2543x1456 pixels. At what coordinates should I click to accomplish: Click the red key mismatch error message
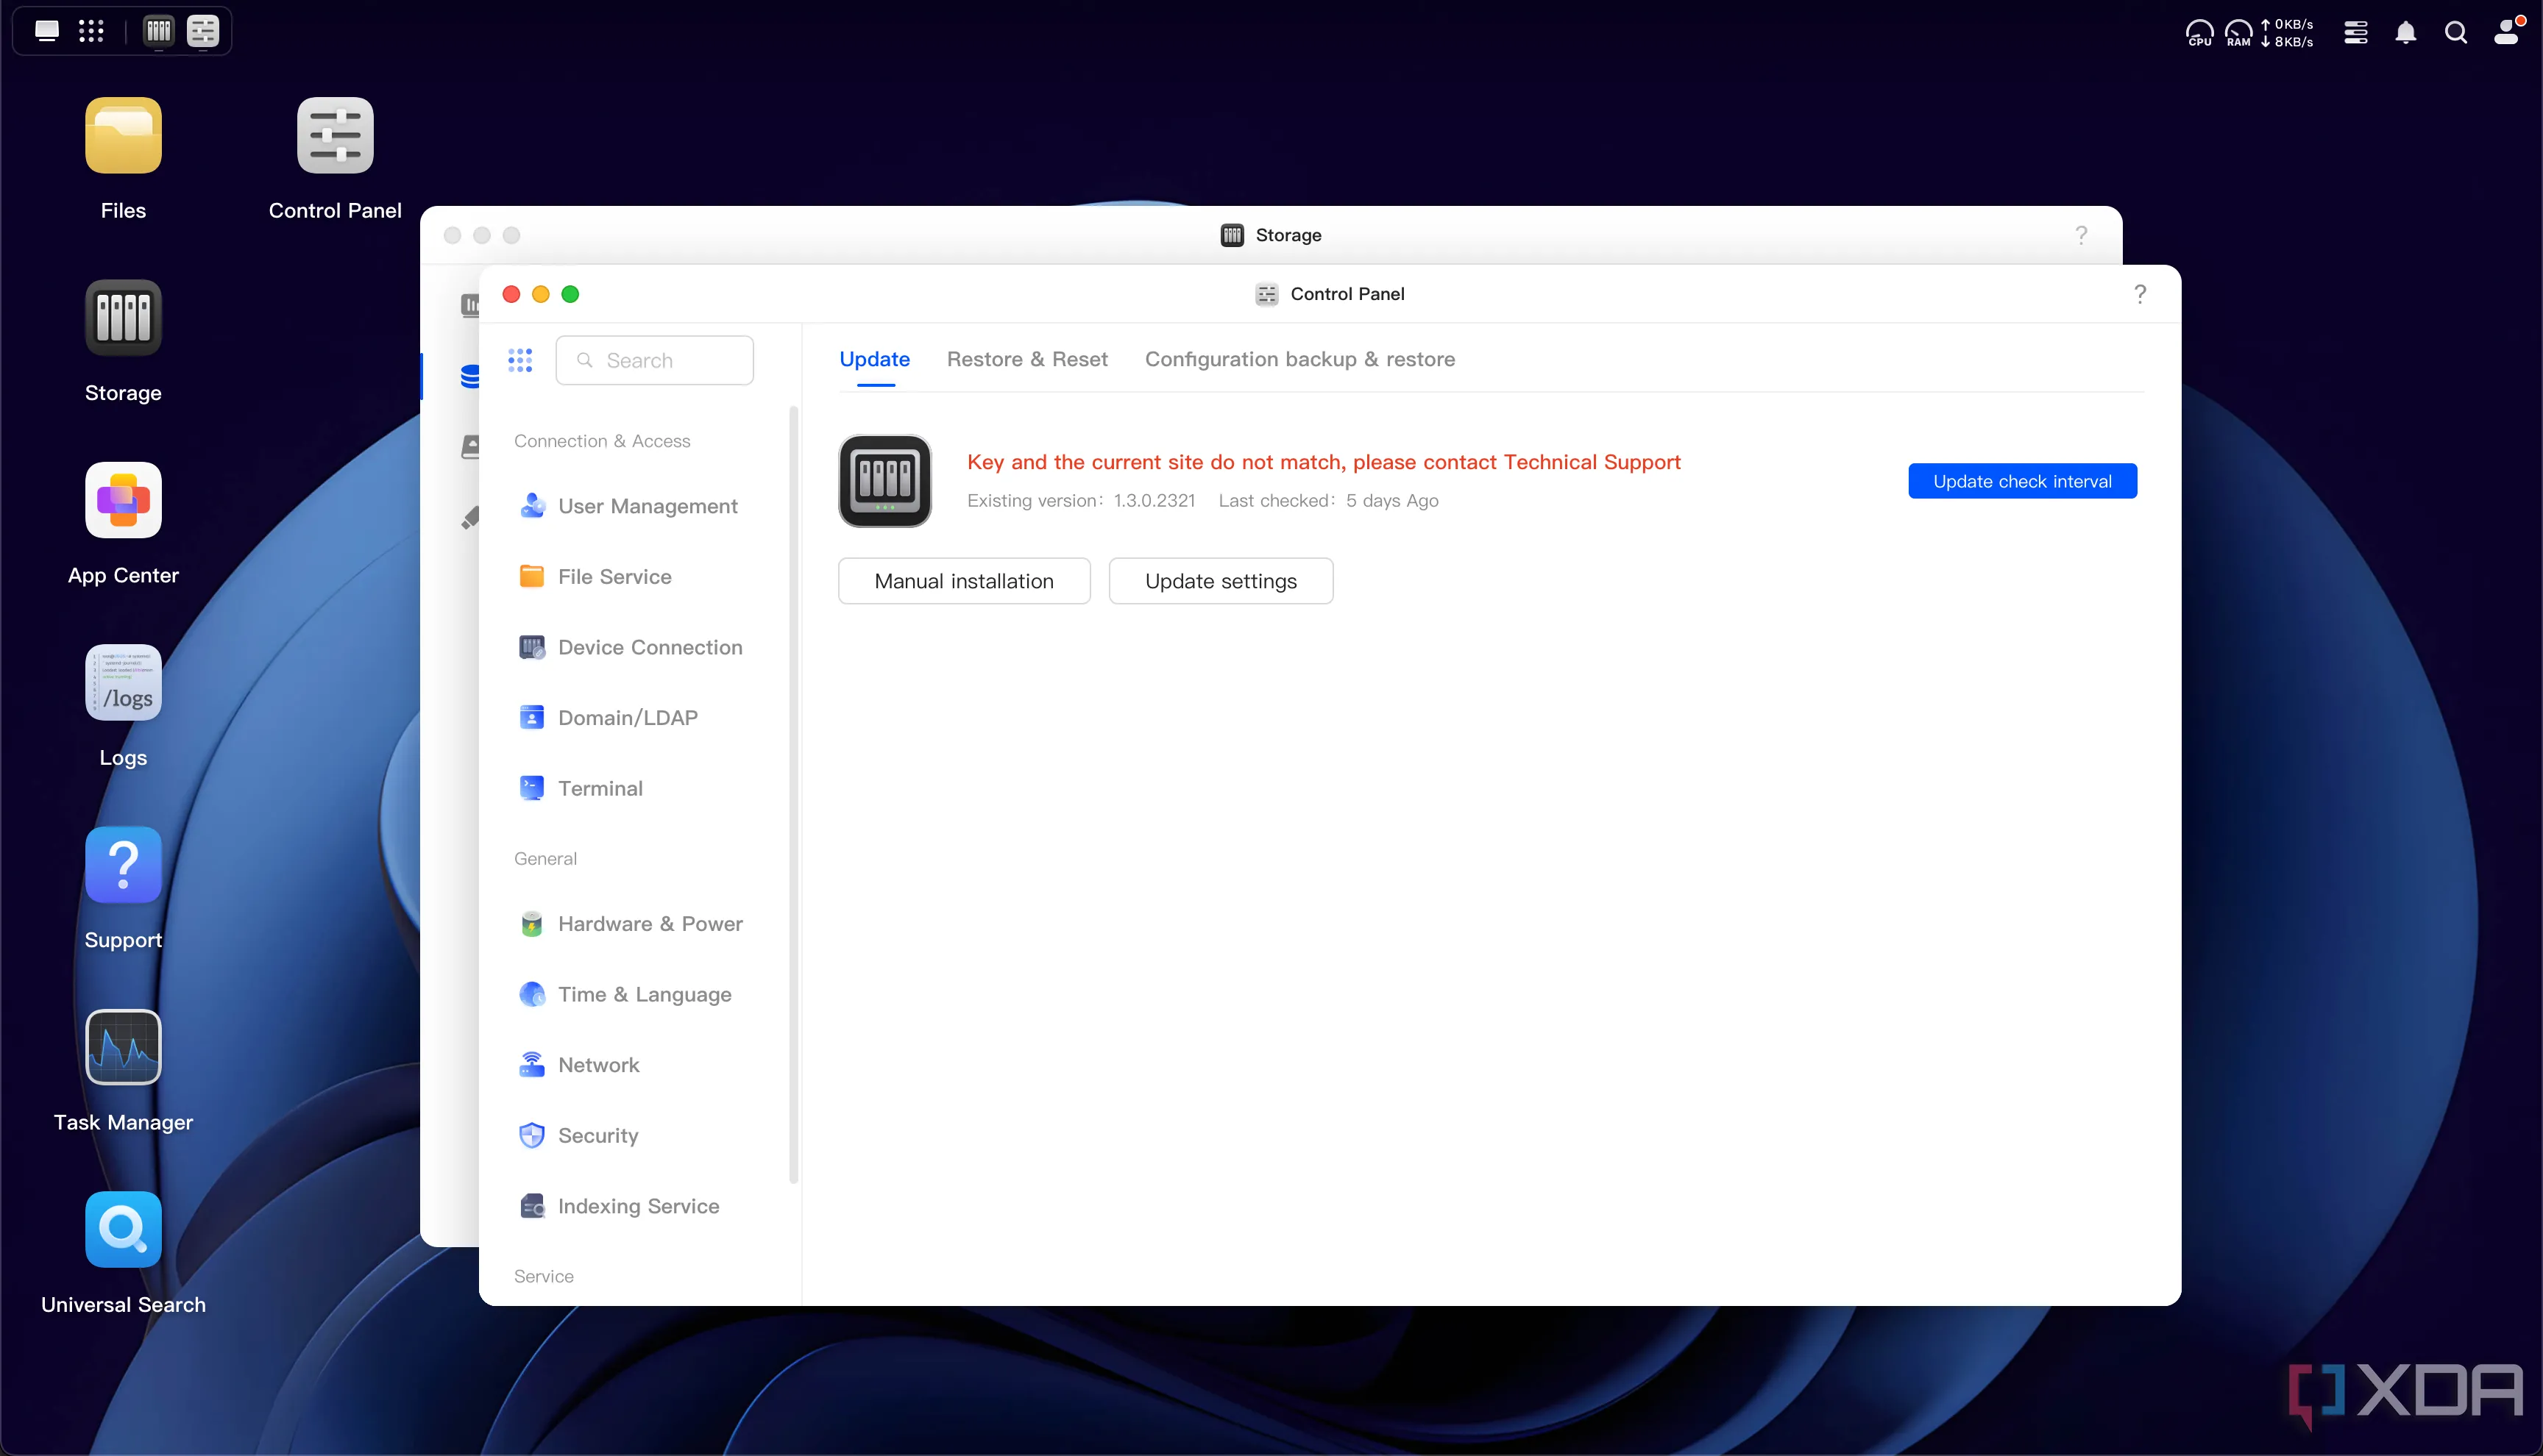click(x=1324, y=462)
